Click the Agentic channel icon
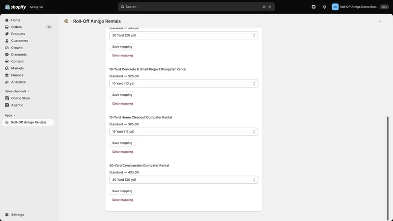The image size is (393, 221). 7,105
